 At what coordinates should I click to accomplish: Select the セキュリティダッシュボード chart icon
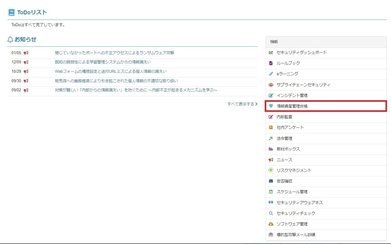pos(271,52)
